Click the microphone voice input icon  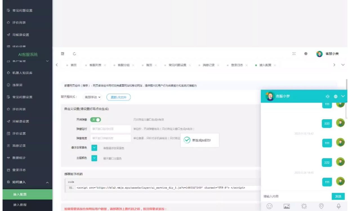point(339,206)
